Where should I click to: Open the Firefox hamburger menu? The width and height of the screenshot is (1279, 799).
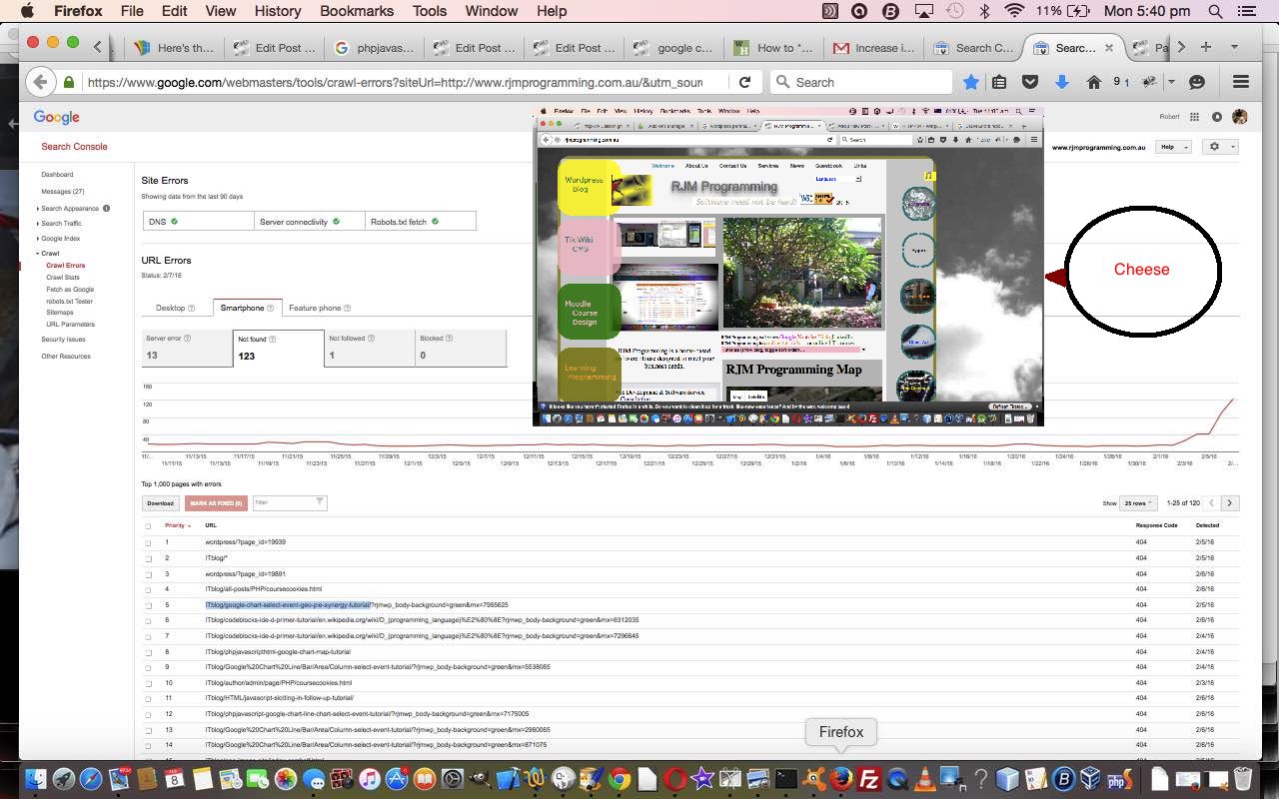[1241, 82]
